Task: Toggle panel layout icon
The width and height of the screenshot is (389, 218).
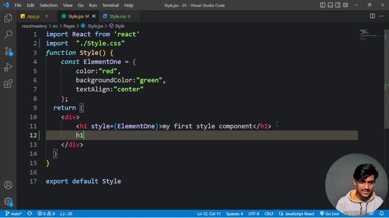Action: pos(330,5)
